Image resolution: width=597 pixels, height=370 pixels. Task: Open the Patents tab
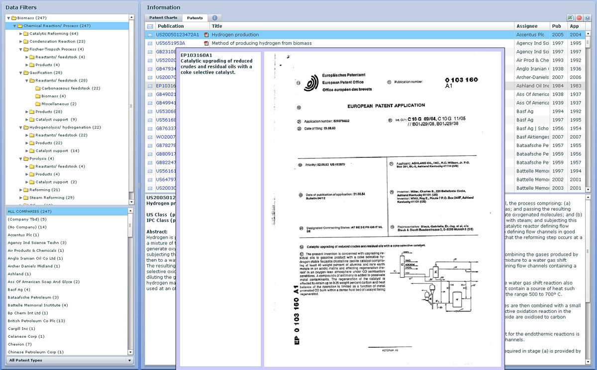(x=195, y=18)
